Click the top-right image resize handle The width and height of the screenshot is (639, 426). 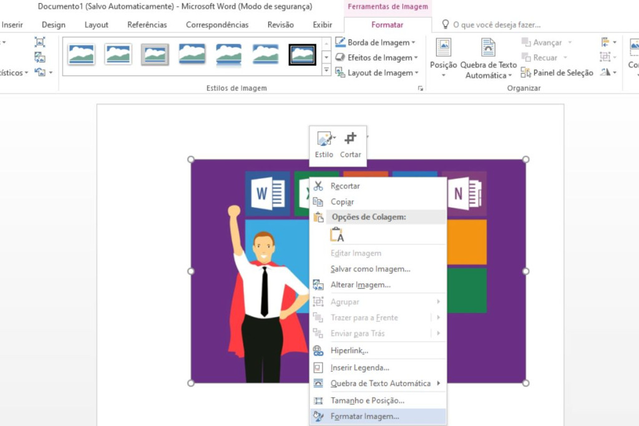coord(525,160)
